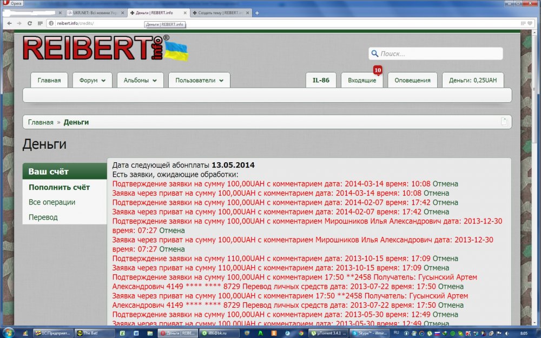This screenshot has width=541, height=338.
Task: Cancel Заявка через приват 110,00UAH 2013-10-15
Action: tap(436, 268)
